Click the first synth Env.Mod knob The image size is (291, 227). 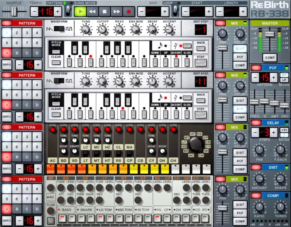136,30
